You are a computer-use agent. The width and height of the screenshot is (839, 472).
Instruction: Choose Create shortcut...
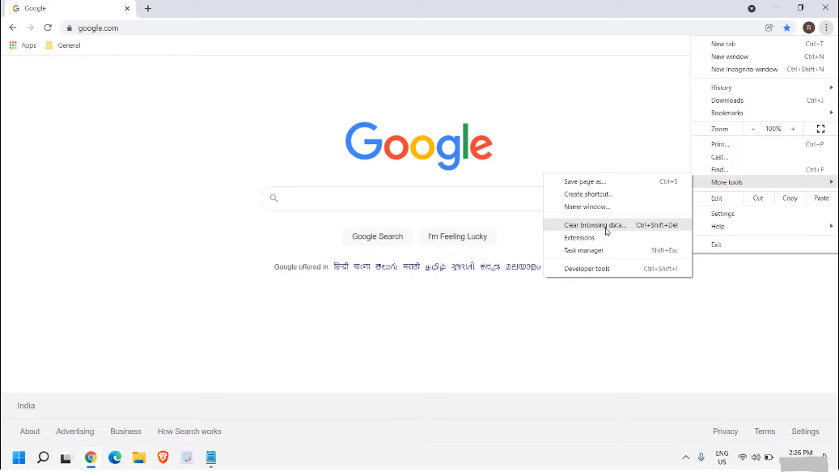pyautogui.click(x=618, y=194)
